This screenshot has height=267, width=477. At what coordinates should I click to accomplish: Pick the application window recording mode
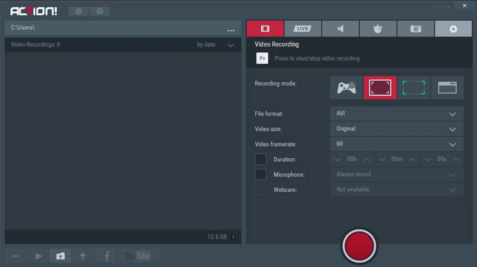(447, 88)
